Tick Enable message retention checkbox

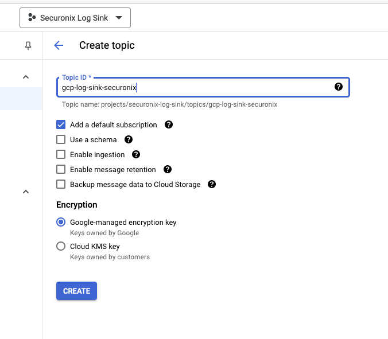point(61,169)
